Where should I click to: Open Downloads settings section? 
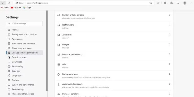tap(24, 62)
